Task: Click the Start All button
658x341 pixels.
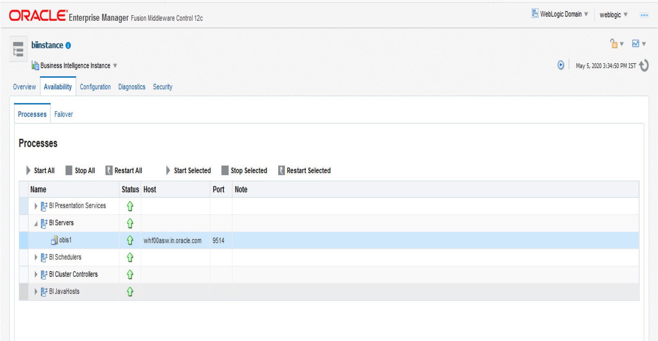Action: (x=40, y=170)
